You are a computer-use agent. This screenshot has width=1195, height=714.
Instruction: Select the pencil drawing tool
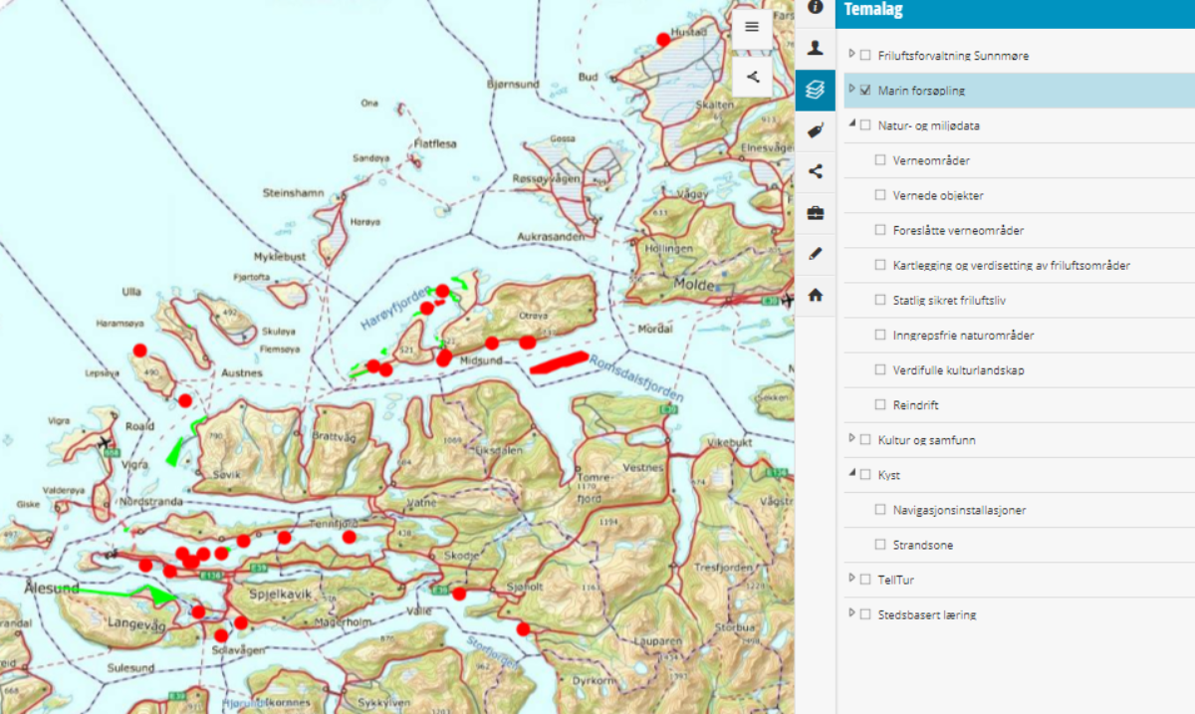(x=816, y=254)
